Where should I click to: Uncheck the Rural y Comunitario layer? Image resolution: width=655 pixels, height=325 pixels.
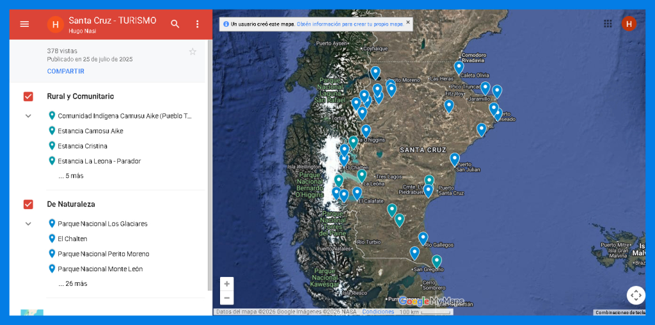[x=28, y=97]
